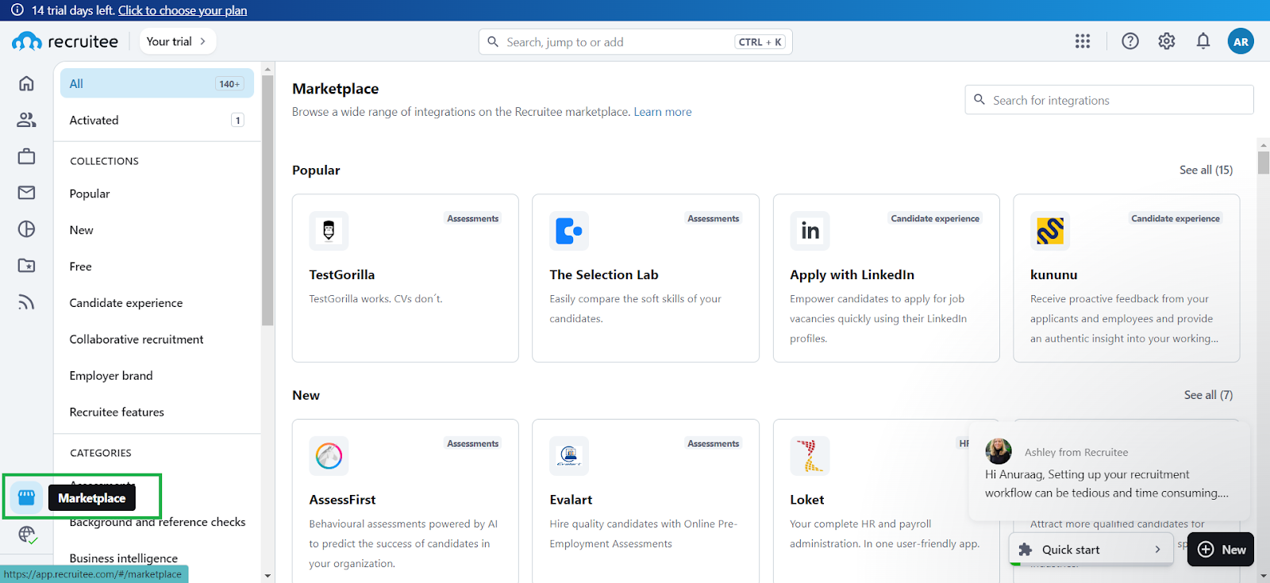Click the Learn more link

tap(662, 112)
